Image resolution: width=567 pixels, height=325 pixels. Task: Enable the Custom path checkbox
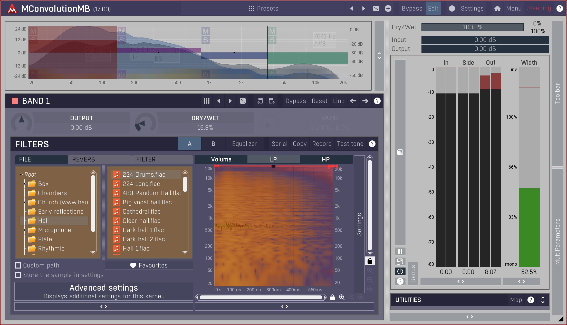click(x=18, y=265)
